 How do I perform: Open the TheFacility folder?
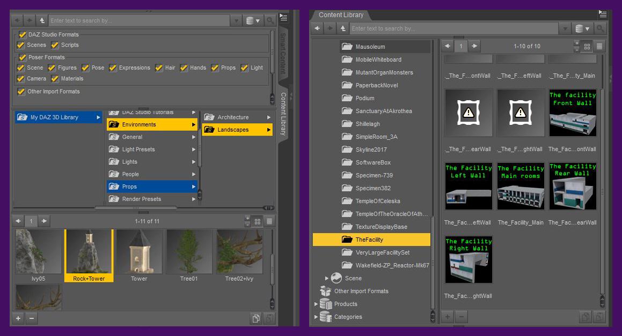coord(371,240)
